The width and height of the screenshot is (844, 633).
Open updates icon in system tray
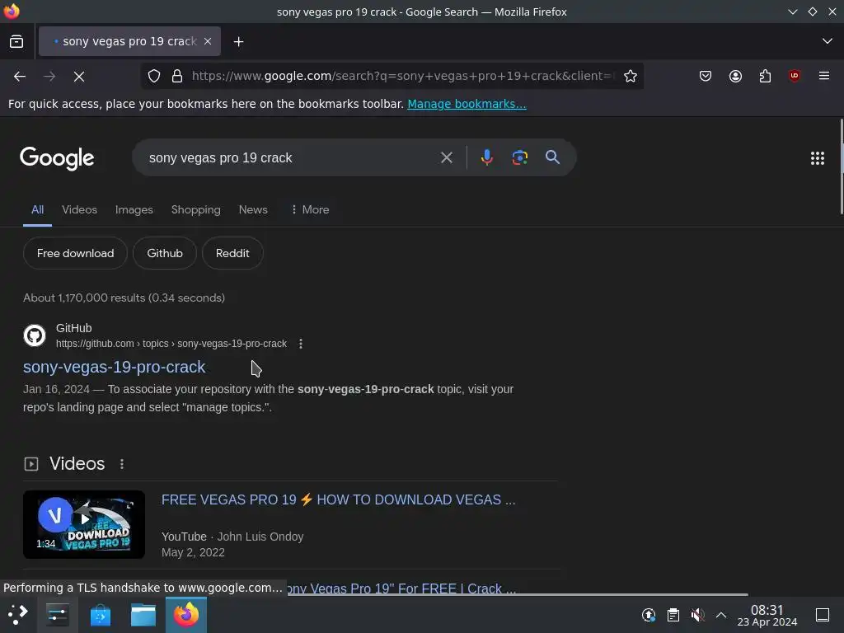point(649,615)
